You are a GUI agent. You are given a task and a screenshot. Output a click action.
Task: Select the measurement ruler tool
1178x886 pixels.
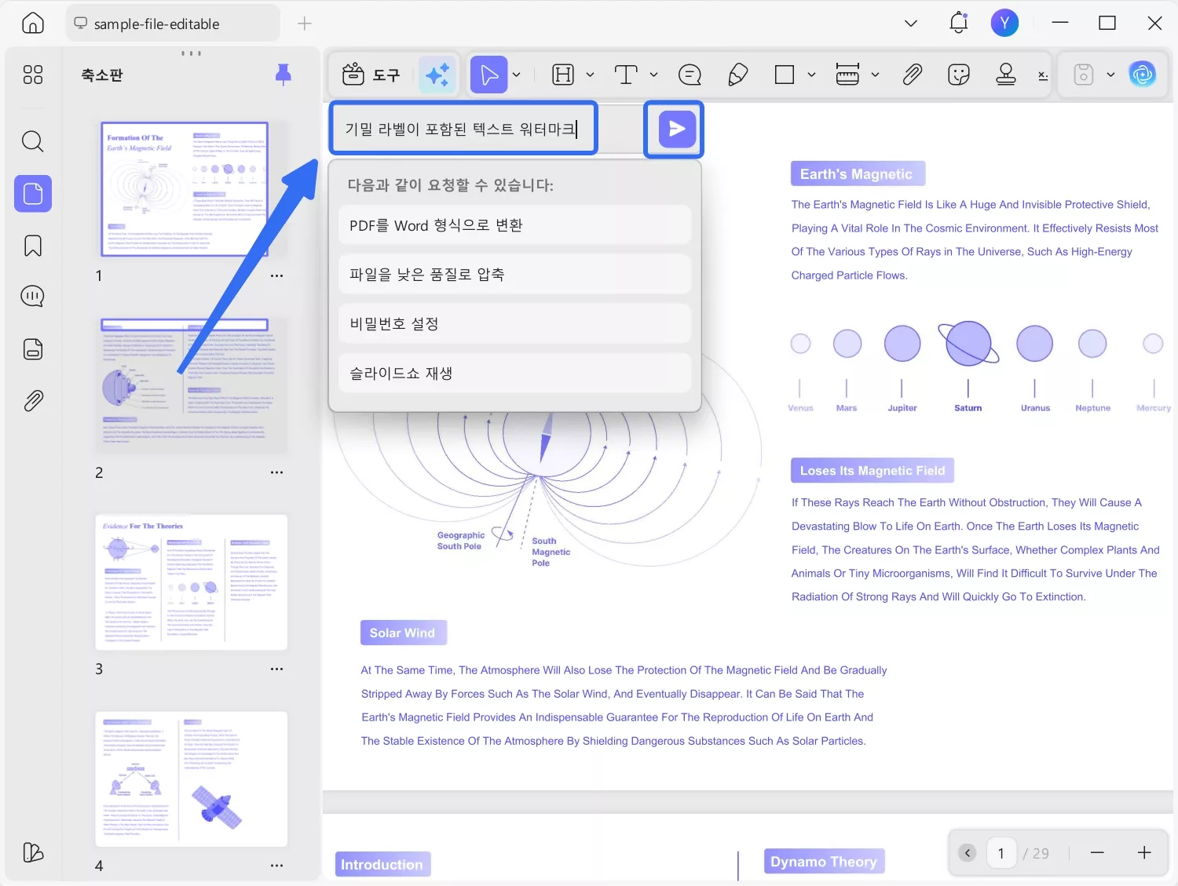[847, 75]
